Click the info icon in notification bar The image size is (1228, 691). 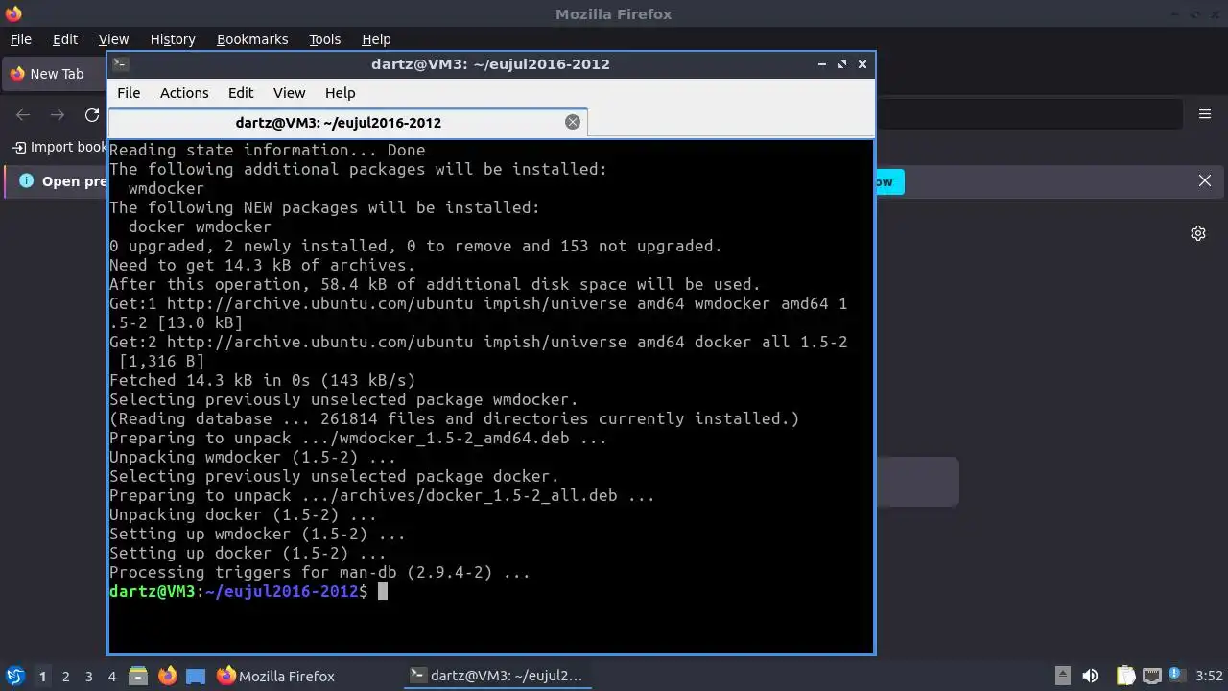26,180
